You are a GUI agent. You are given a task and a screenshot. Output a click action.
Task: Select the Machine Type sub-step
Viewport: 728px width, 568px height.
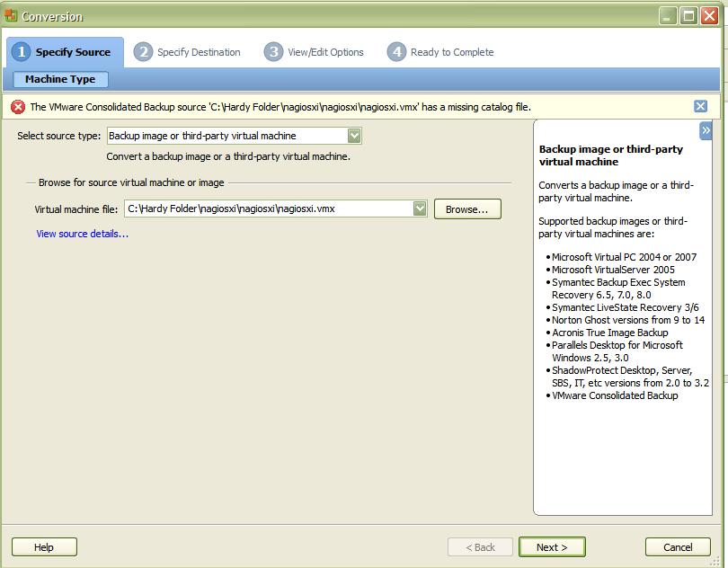[60, 79]
